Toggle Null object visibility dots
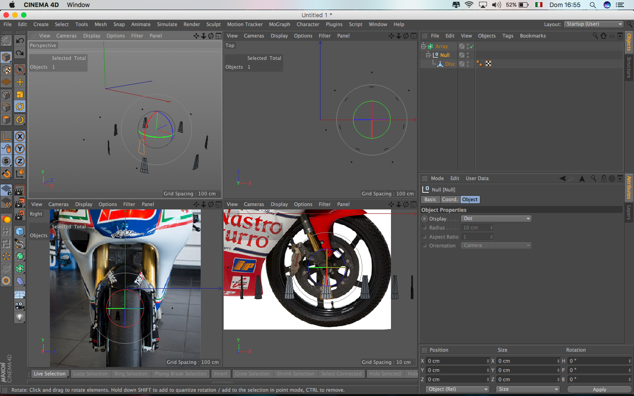This screenshot has height=396, width=634. coord(468,55)
